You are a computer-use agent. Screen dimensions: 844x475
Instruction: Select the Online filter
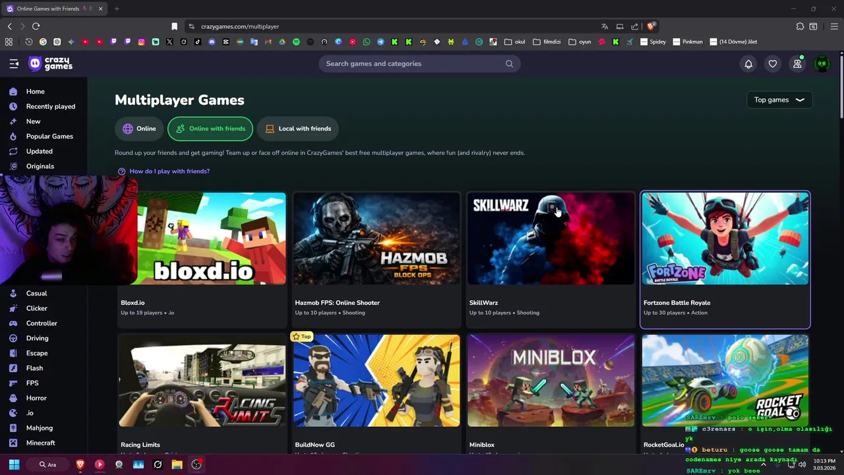point(139,129)
